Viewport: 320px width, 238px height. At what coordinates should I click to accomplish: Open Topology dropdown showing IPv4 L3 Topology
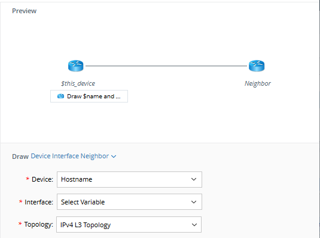129,224
